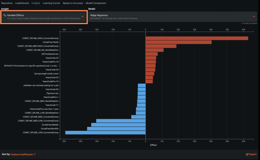Select the CompFreq-Monthly label
260x160 pixels.
(x=50, y=129)
